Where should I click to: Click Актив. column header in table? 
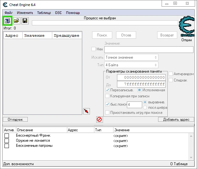(10, 130)
